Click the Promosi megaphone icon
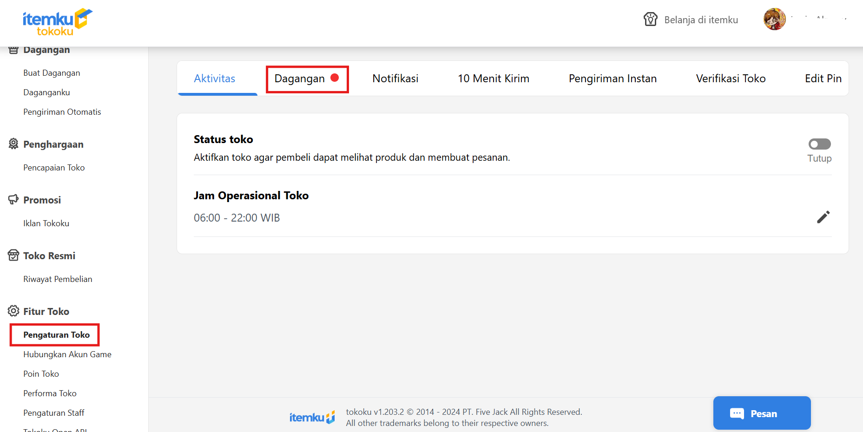The width and height of the screenshot is (863, 432). 13,200
